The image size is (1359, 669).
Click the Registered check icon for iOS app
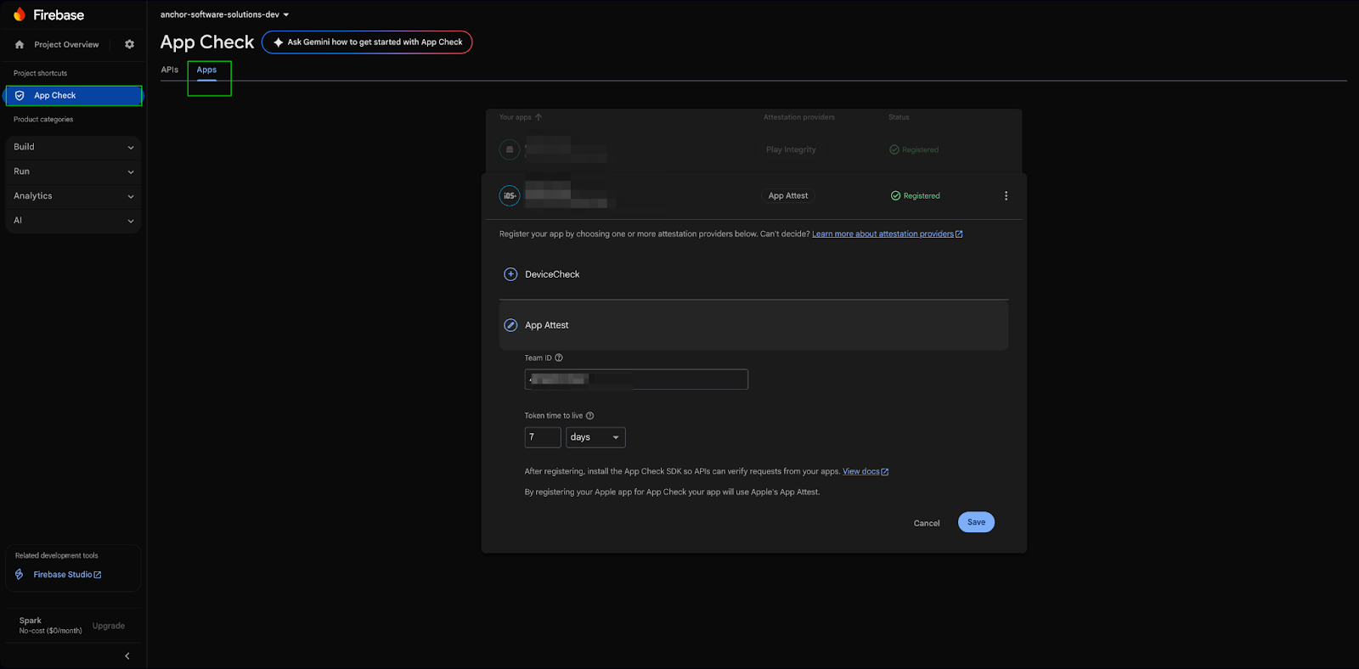click(x=895, y=195)
